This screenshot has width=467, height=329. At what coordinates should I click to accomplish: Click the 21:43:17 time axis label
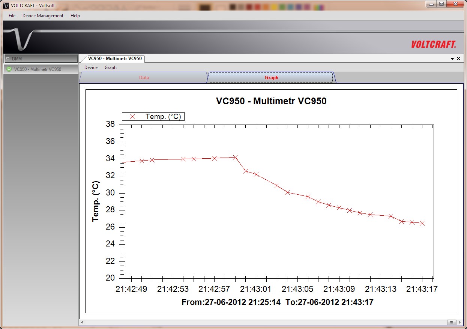tap(422, 289)
